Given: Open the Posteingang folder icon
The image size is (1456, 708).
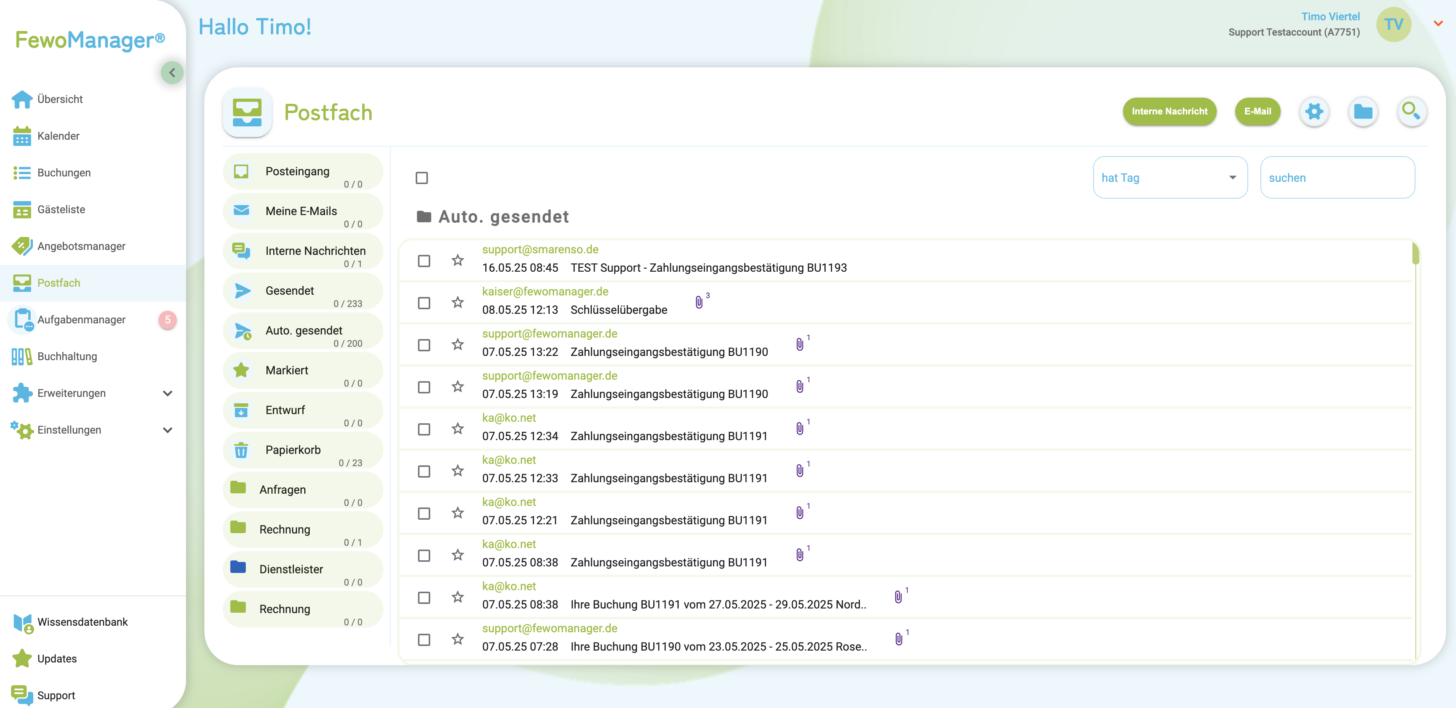Looking at the screenshot, I should [242, 171].
